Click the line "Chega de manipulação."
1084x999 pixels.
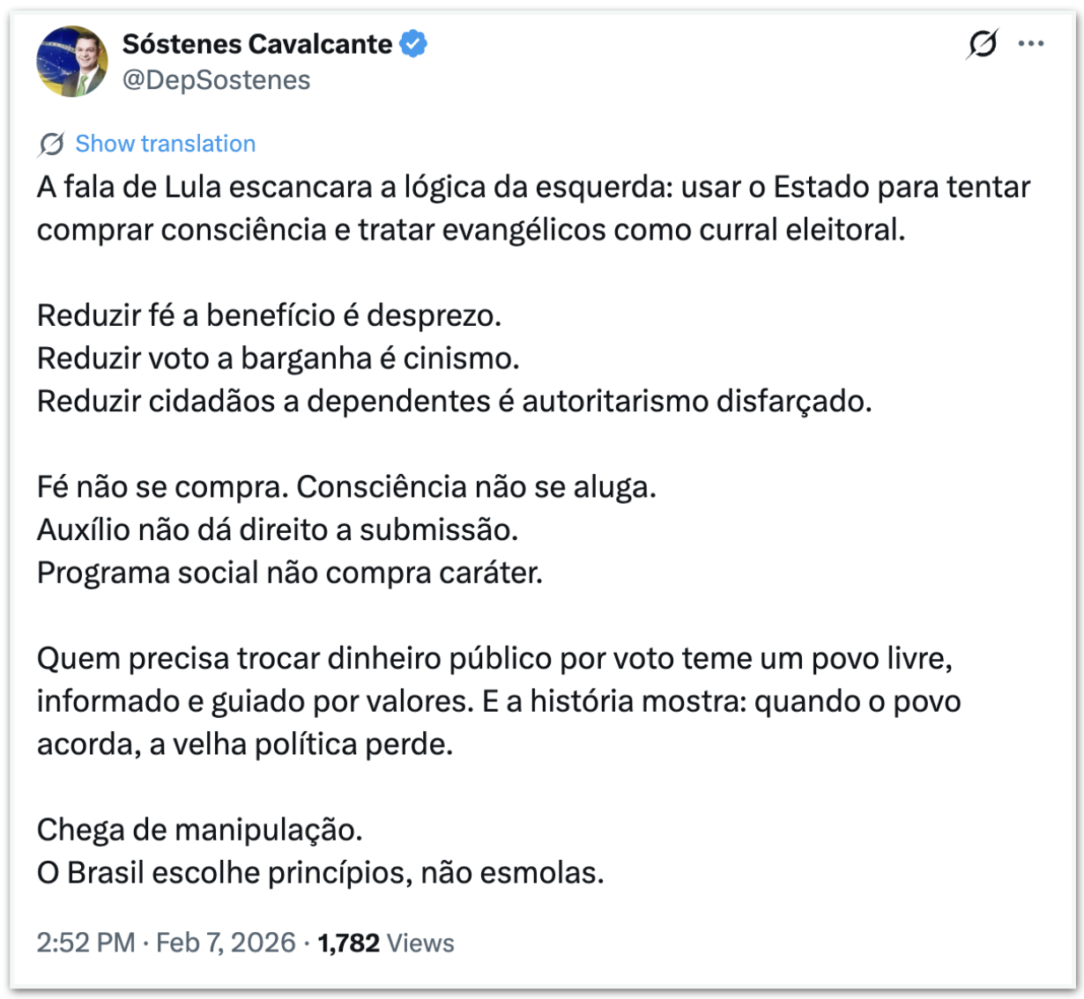pos(199,830)
